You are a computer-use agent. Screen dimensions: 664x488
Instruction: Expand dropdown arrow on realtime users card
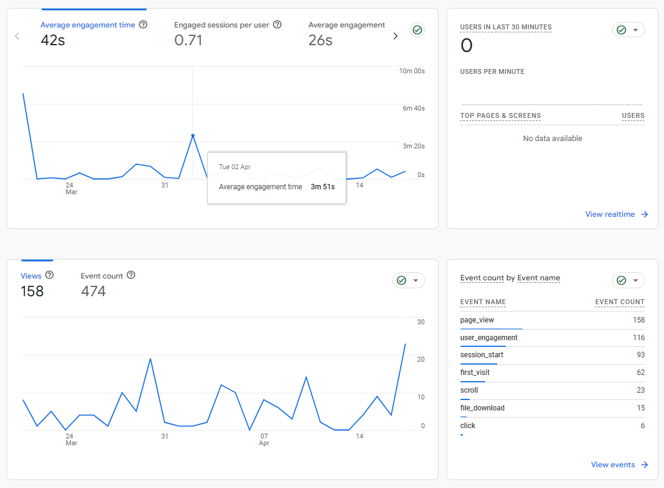tap(635, 30)
